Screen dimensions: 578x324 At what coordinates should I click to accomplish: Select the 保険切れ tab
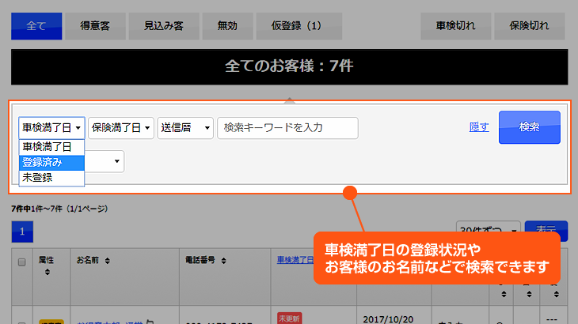point(530,26)
